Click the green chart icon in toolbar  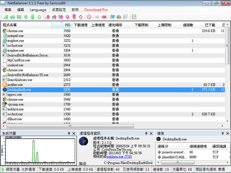click(x=134, y=17)
